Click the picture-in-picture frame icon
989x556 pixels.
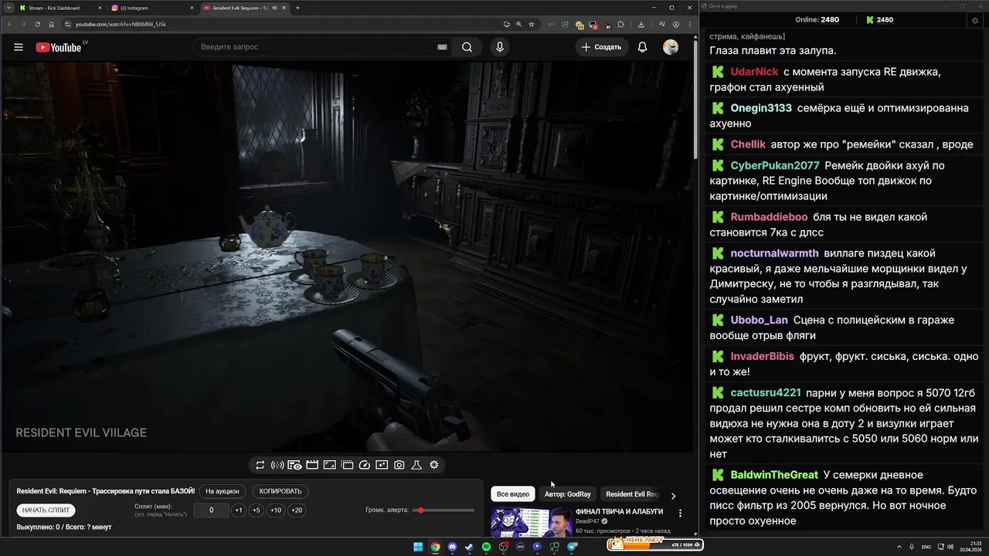[329, 465]
